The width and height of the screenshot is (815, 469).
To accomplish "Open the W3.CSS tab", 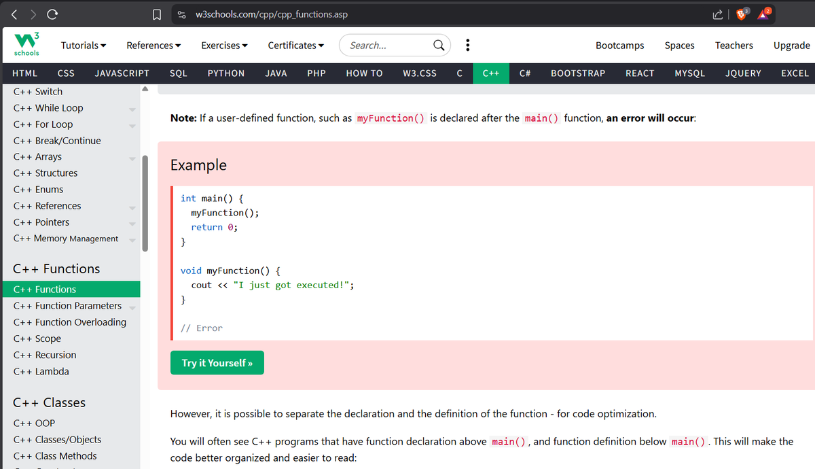I will point(420,73).
